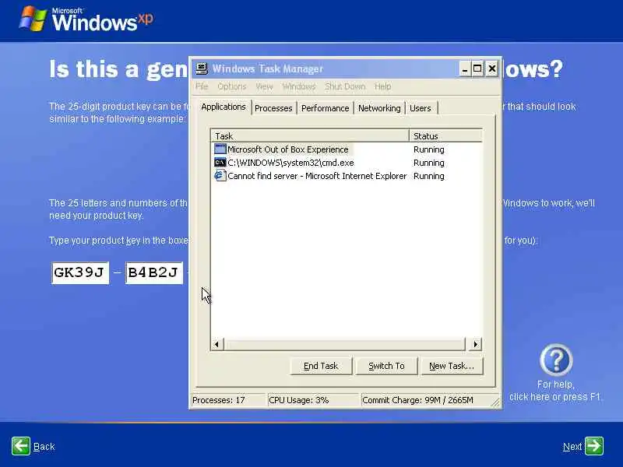Maximize the Task Manager window
The width and height of the screenshot is (623, 467).
tap(477, 69)
